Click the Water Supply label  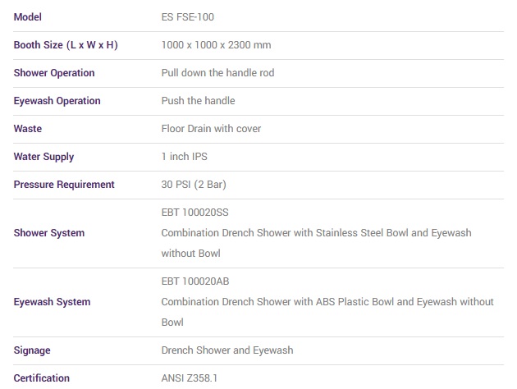pos(43,157)
